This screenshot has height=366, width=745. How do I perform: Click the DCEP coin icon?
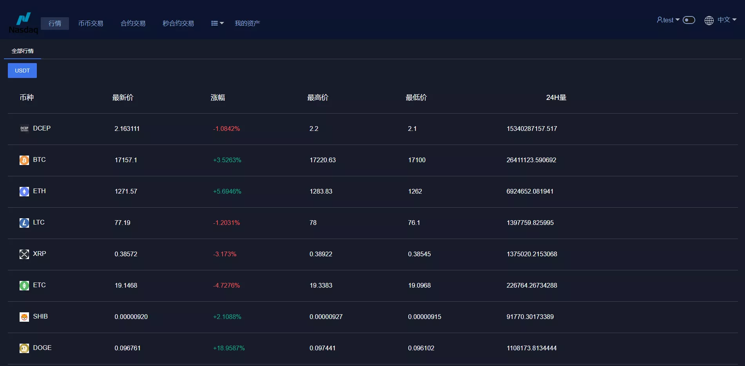[24, 129]
